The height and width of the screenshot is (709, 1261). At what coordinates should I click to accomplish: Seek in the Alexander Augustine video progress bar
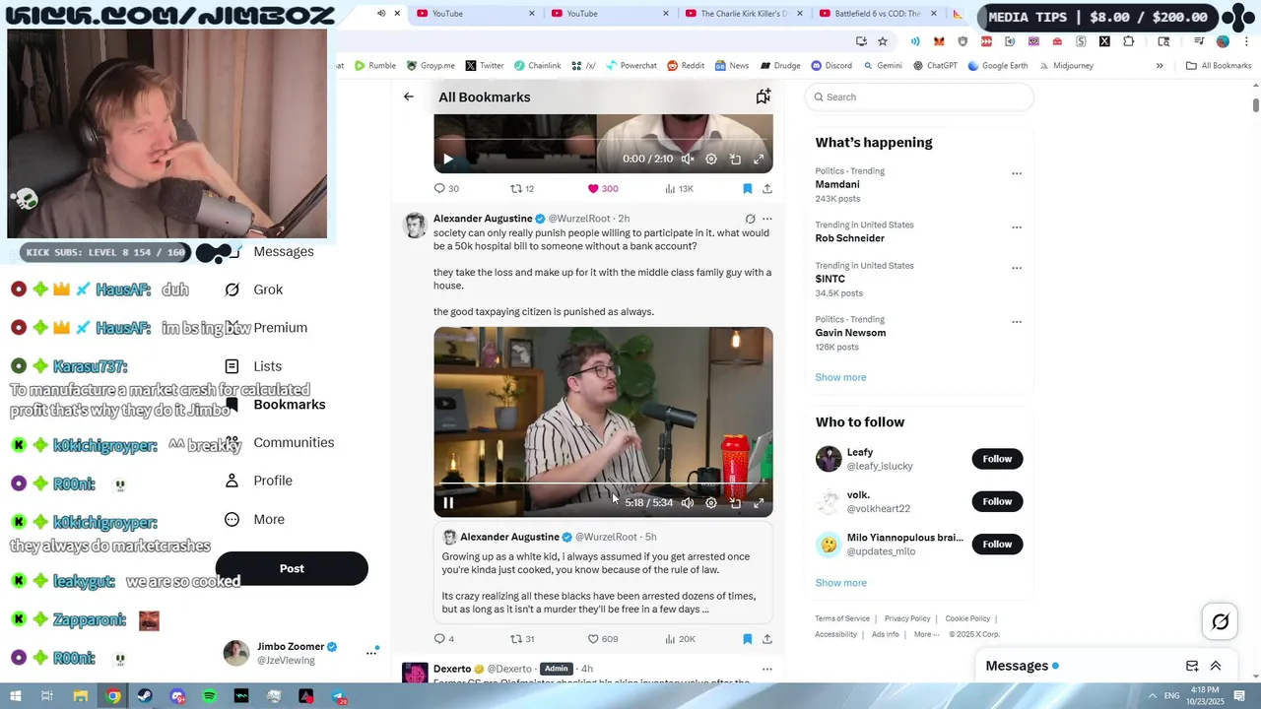point(603,484)
